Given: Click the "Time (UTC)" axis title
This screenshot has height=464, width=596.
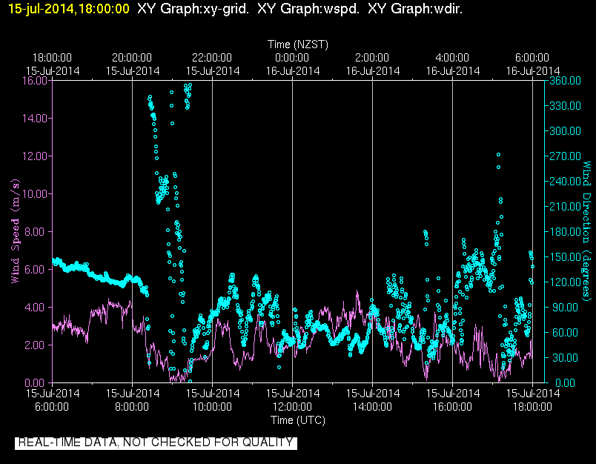Looking at the screenshot, I should [297, 420].
